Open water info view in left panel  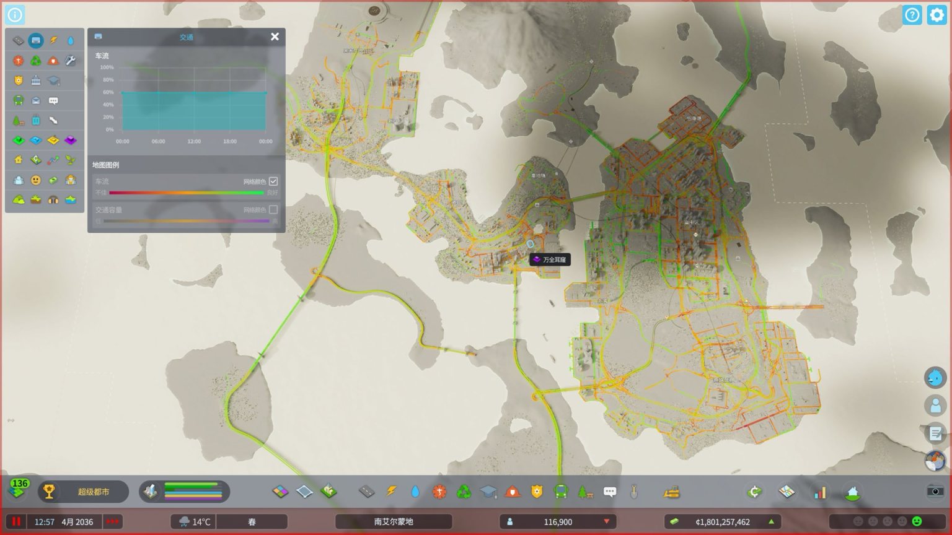click(x=71, y=41)
